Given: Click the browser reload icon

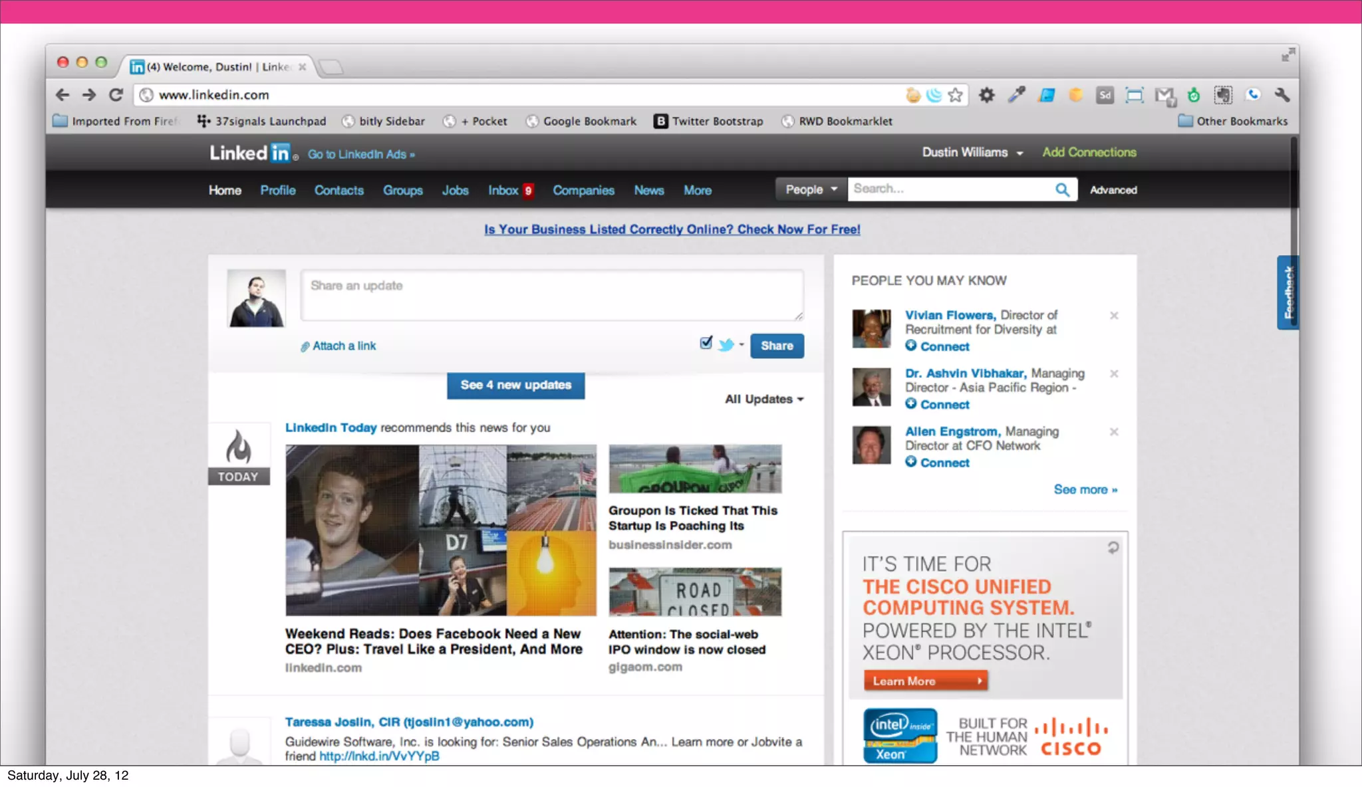Looking at the screenshot, I should [116, 95].
